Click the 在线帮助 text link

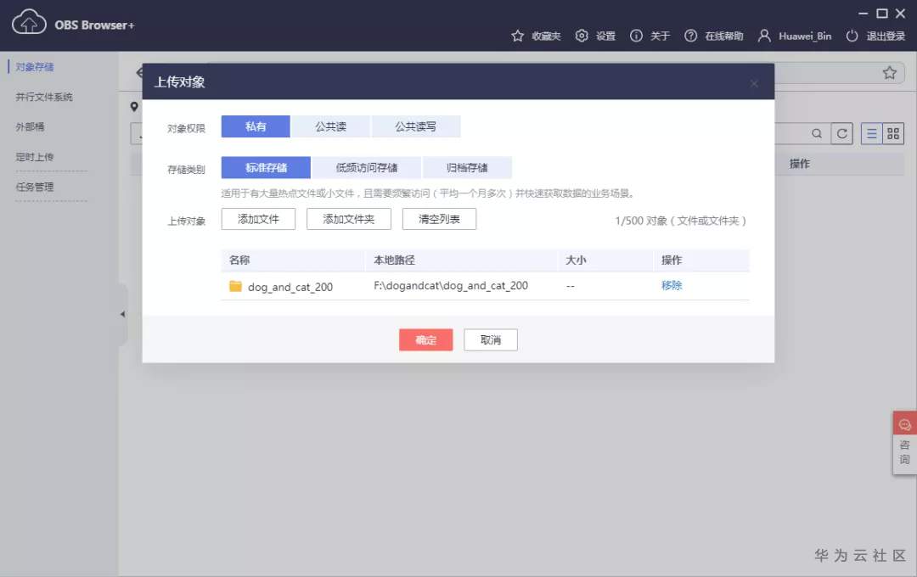[724, 36]
